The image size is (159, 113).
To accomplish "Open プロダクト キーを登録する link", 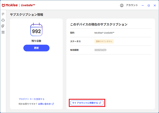I will [32, 99].
